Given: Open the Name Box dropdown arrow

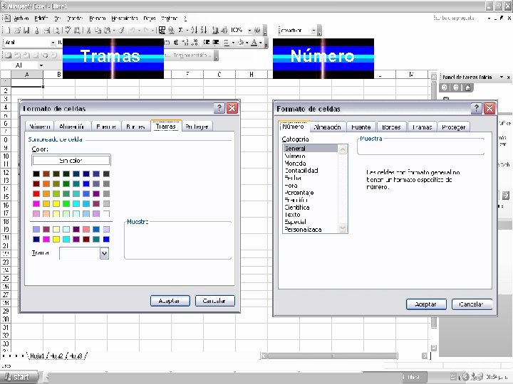Looking at the screenshot, I should pyautogui.click(x=41, y=65).
